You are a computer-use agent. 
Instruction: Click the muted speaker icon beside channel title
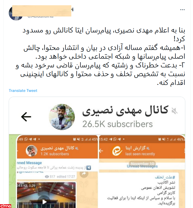(175, 111)
